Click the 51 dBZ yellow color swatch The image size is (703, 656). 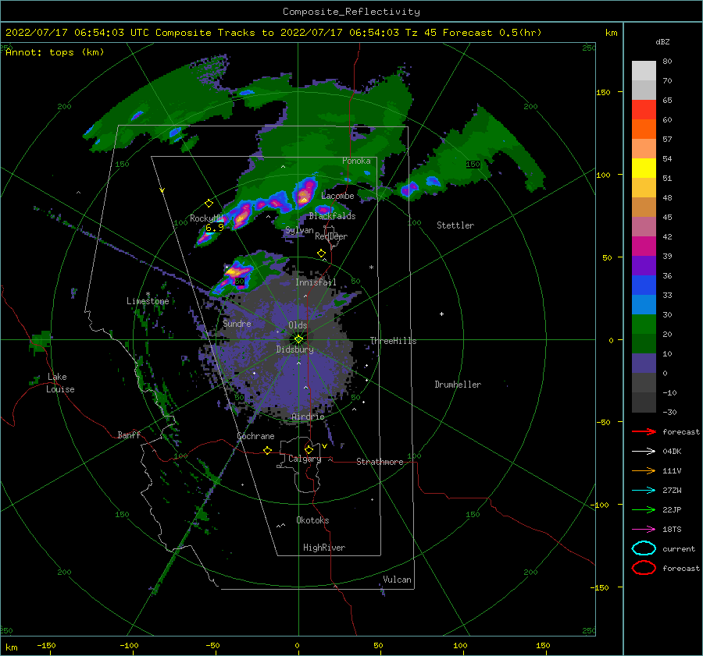(x=644, y=168)
